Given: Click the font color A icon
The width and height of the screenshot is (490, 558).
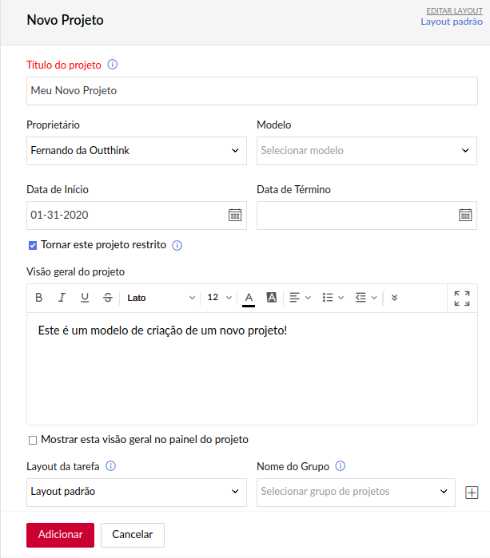Looking at the screenshot, I should click(249, 299).
